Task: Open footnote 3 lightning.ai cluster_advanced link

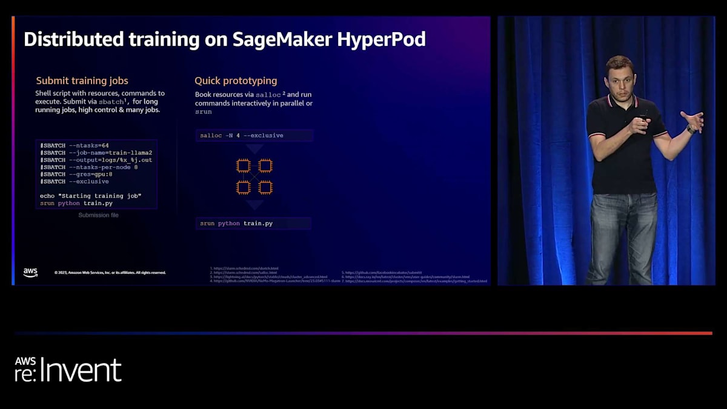Action: (x=269, y=277)
